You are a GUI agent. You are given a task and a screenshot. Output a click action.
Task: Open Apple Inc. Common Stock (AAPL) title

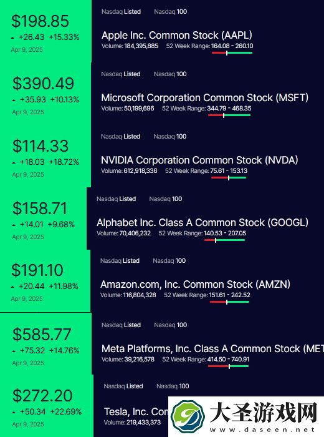tap(177, 35)
